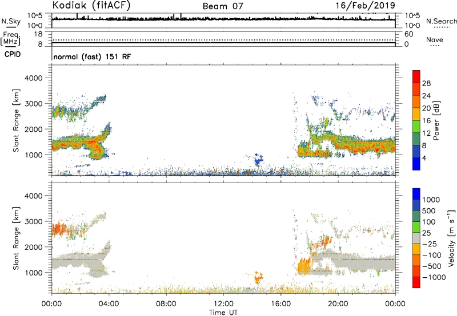This screenshot has height=316, width=457.
Task: Click "3000" on the velocity panel's range axis
Action: tap(33, 221)
